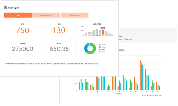Open the 所属年龄层 / 10 tab
Screen dimensions: 178x106
tap(75, 15)
